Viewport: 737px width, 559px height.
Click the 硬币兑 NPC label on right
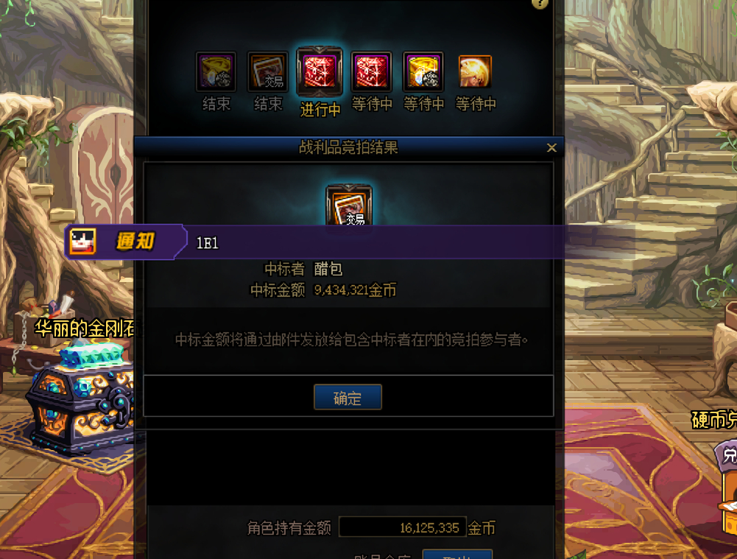713,420
